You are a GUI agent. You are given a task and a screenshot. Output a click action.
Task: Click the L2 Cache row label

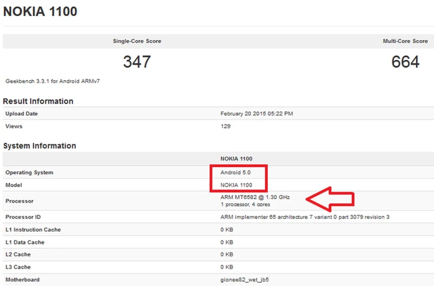[x=18, y=254]
